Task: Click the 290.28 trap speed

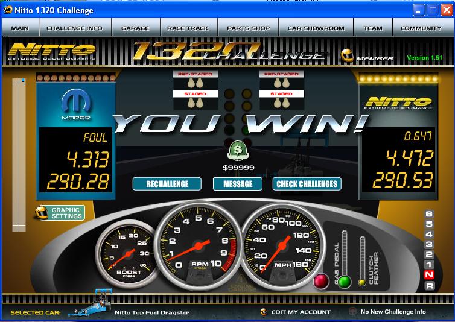Action: [x=78, y=182]
